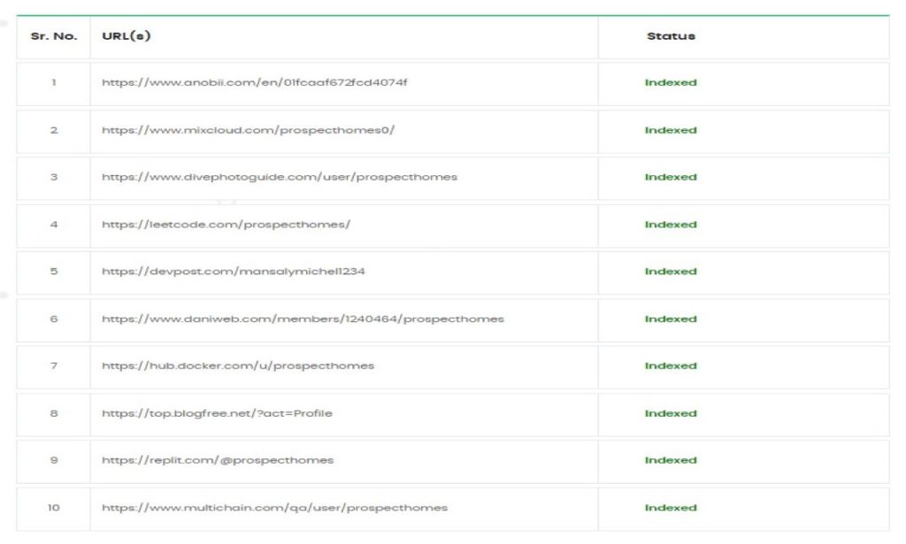Open the top.blogfree.net Profile link
The image size is (906, 544).
coord(217,413)
